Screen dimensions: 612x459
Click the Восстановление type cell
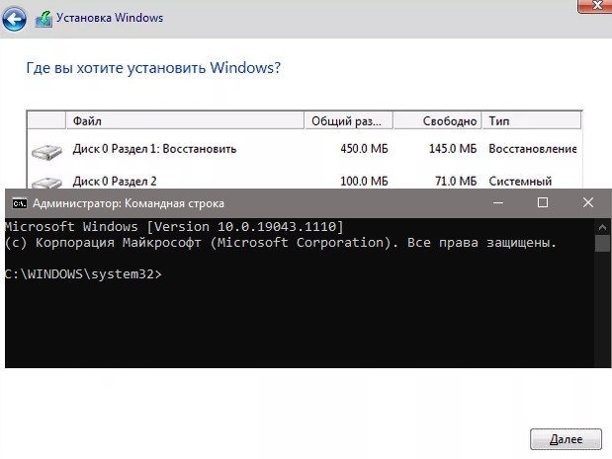pyautogui.click(x=532, y=149)
